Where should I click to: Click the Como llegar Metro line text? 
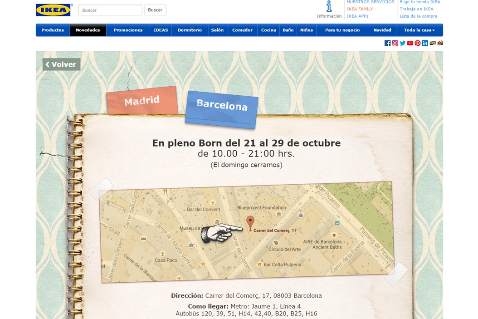pos(245,306)
